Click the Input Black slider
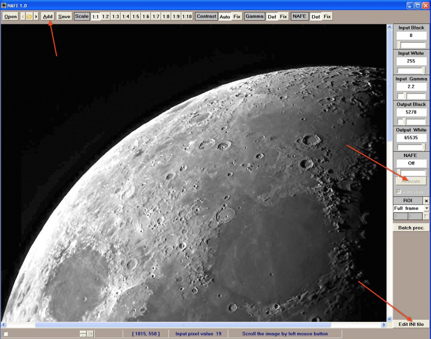The width and height of the screenshot is (431, 339). (x=411, y=45)
